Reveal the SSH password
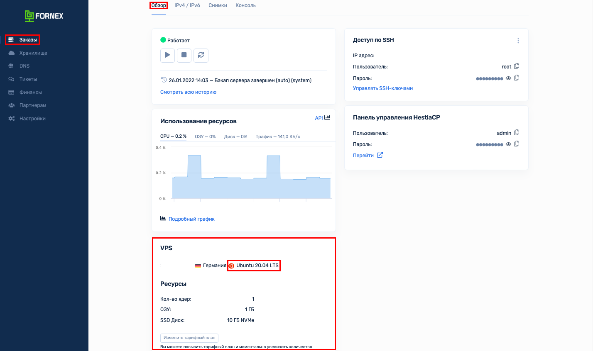 tap(508, 78)
